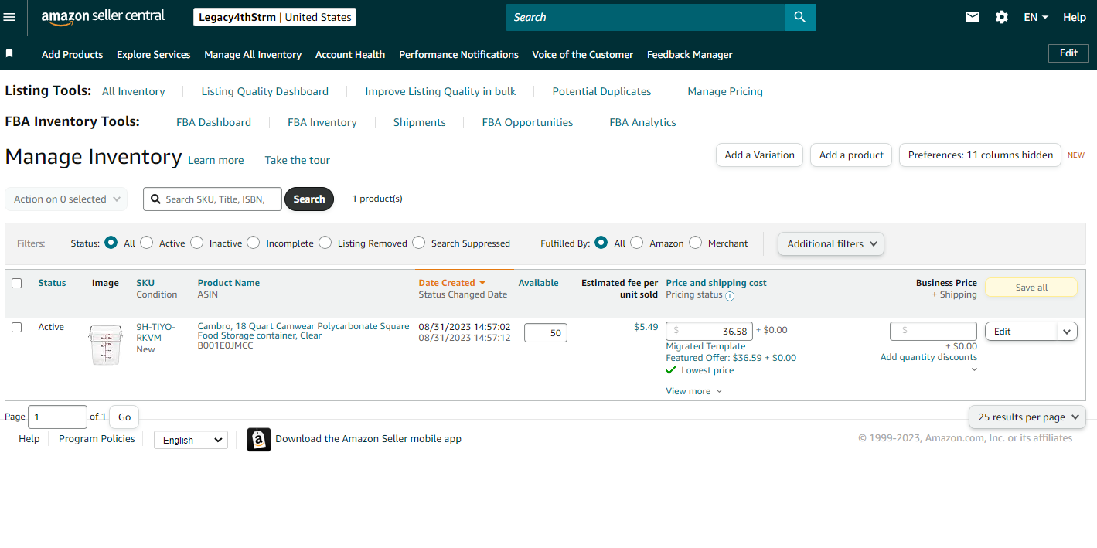Click the 36.58 price input field

[709, 331]
